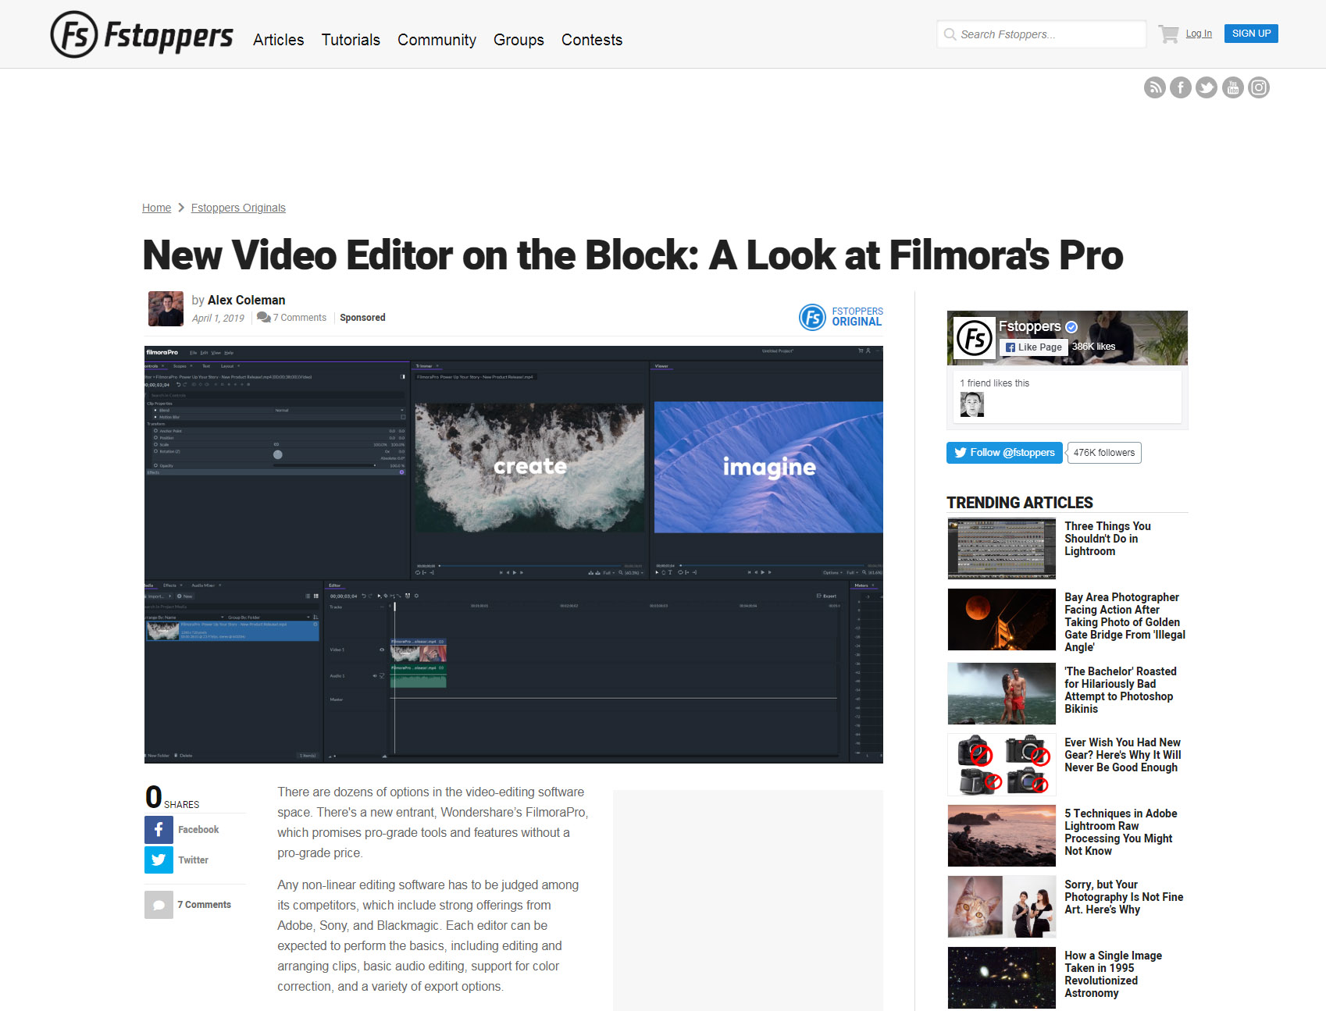Open 'Bay Area Photographer Facing Action' article

tap(1125, 622)
